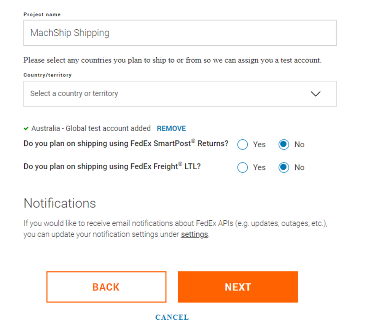Screen dimensions: 371x336
Task: Click the FedEx SmartPost Returns question text
Action: click(126, 144)
